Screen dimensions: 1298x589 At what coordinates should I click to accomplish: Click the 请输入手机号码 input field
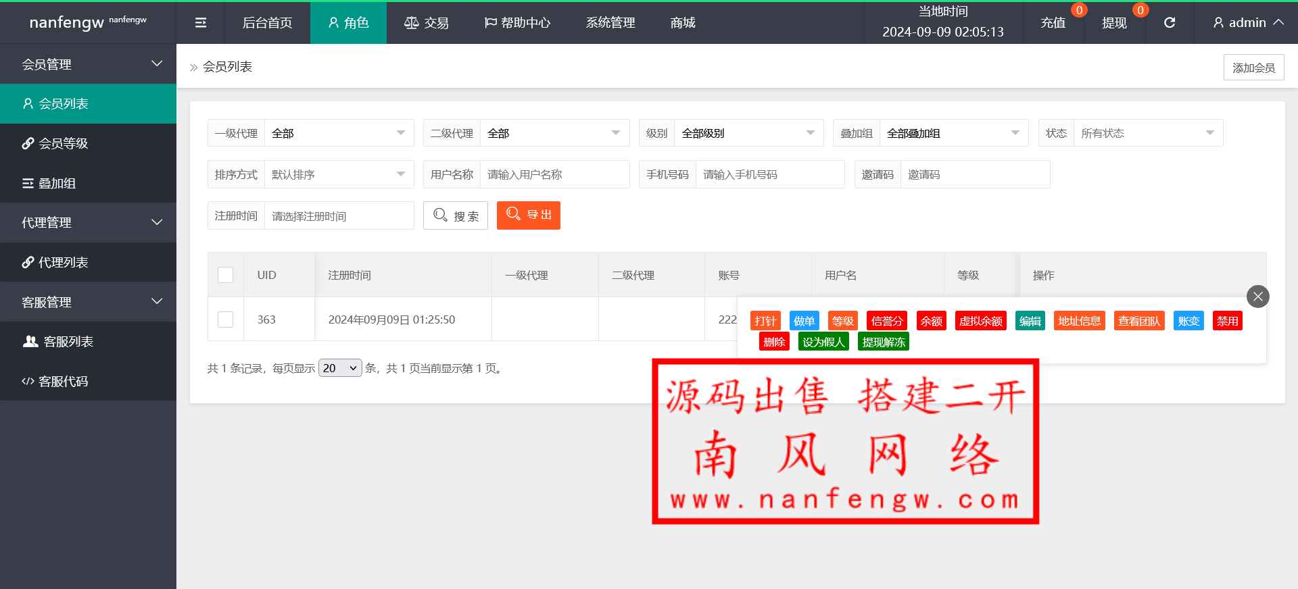tap(769, 174)
